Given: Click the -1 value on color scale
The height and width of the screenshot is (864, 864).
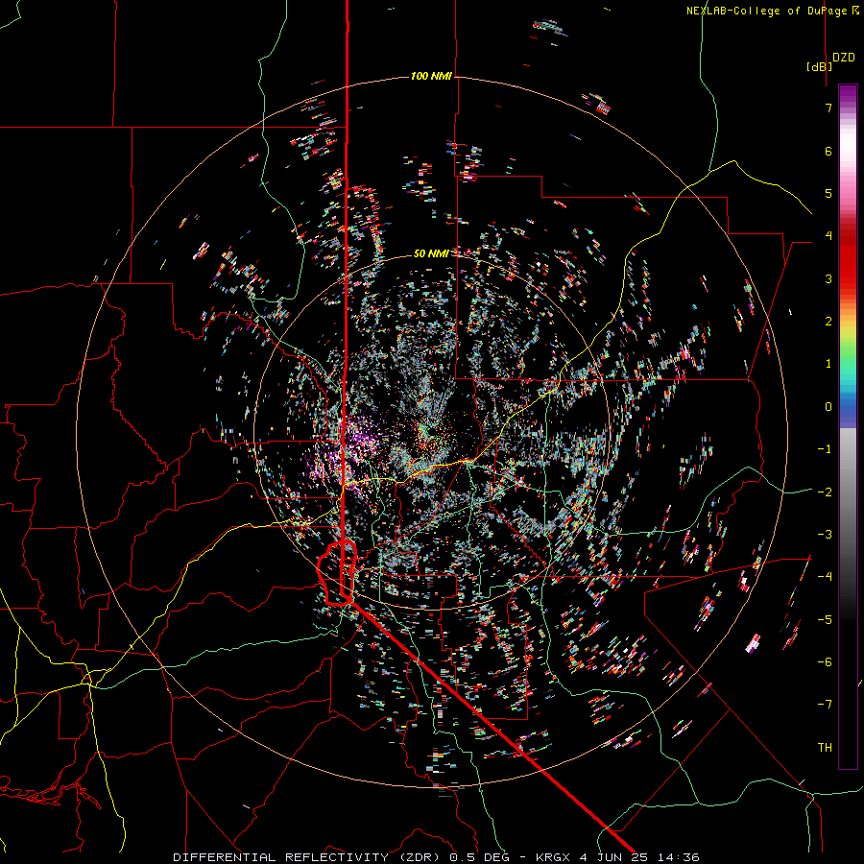Looking at the screenshot, I should 825,449.
